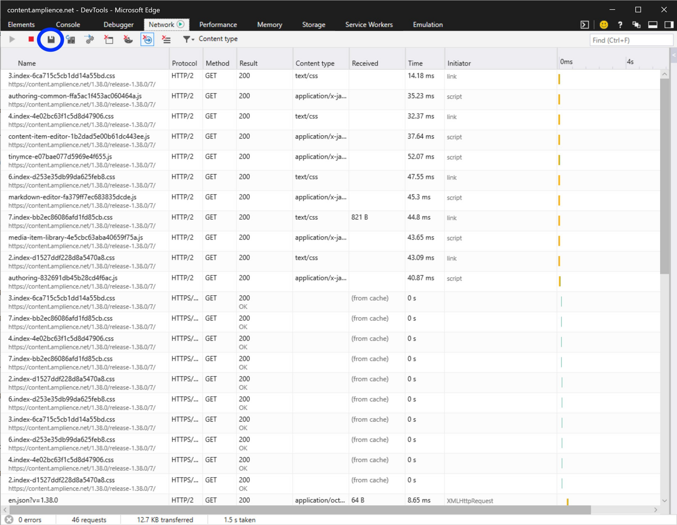Click 1.5 s taken status entry

pyautogui.click(x=239, y=520)
